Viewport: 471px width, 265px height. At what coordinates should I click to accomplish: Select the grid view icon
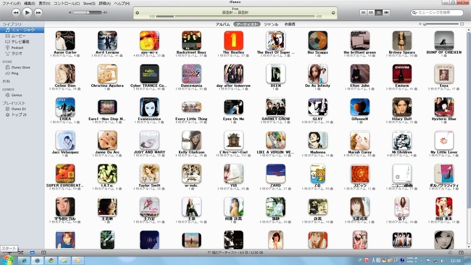pos(378,13)
